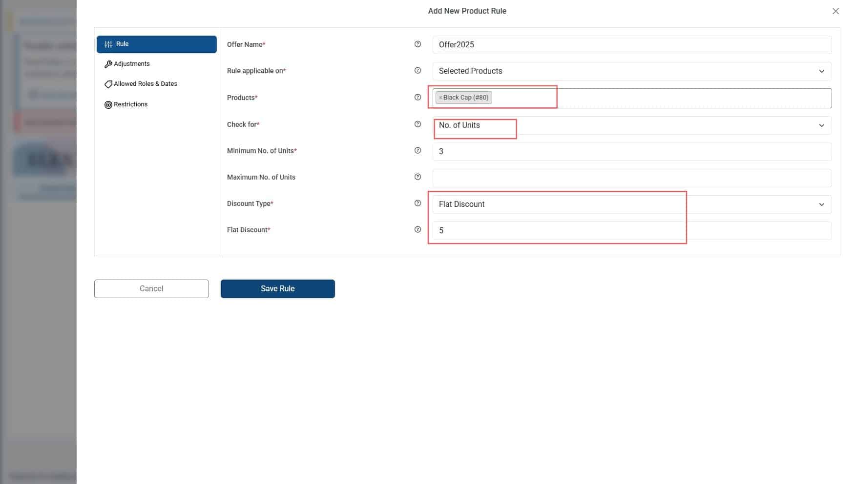Image resolution: width=856 pixels, height=484 pixels.
Task: Open the Rule applicable on dropdown
Action: pyautogui.click(x=631, y=71)
